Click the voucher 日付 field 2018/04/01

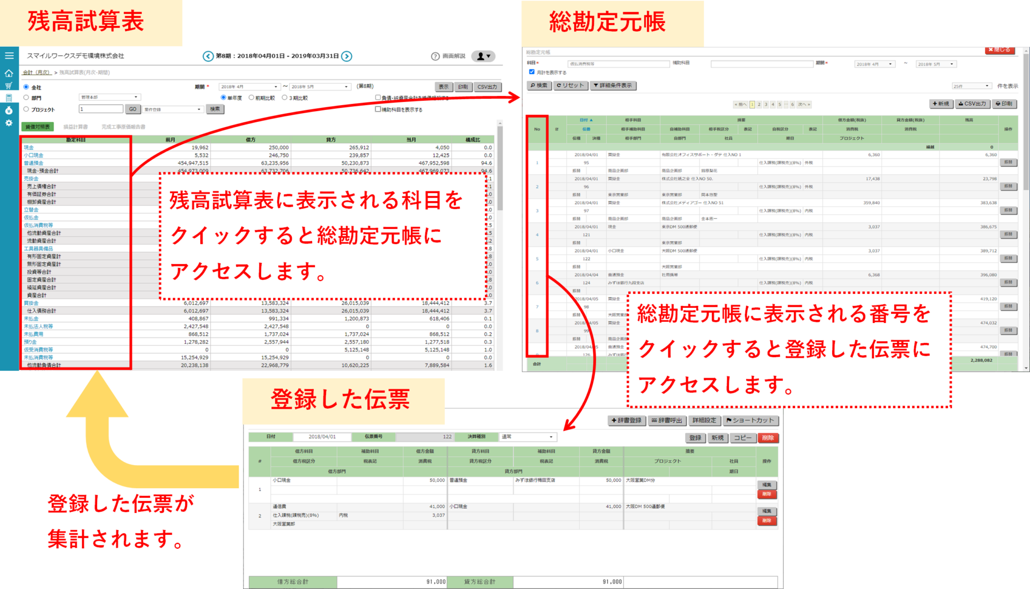(322, 437)
